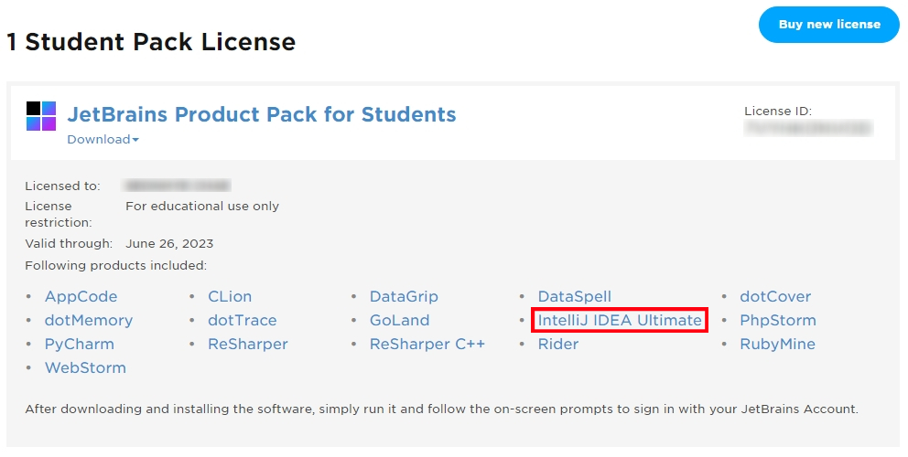Viewport: 908px width, 457px height.
Task: Open the PhpStorm product link
Action: tap(778, 320)
